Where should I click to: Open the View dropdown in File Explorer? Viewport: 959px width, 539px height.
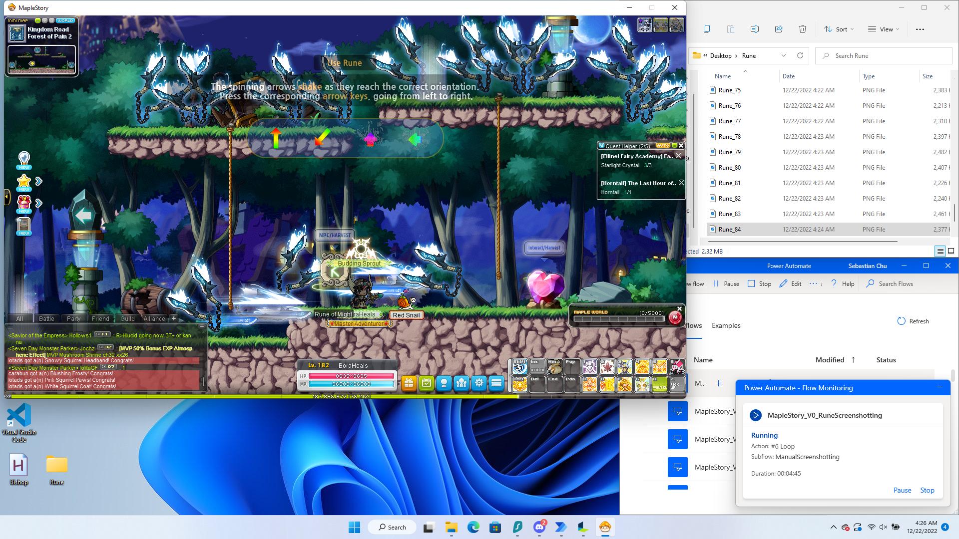883,29
